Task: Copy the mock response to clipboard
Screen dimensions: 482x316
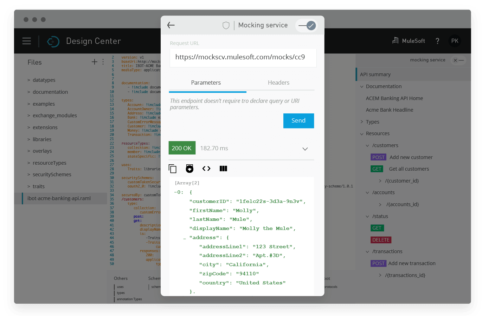Action: pyautogui.click(x=173, y=169)
